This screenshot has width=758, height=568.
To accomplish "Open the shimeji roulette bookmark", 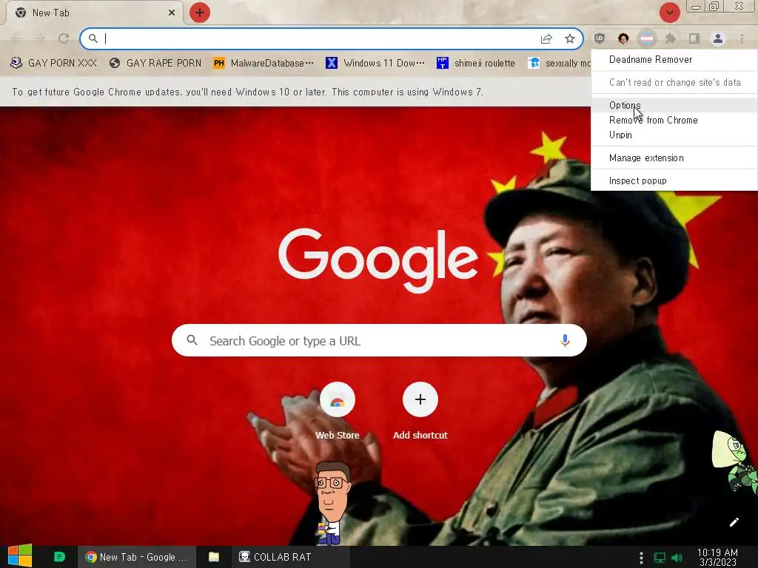I will (476, 64).
